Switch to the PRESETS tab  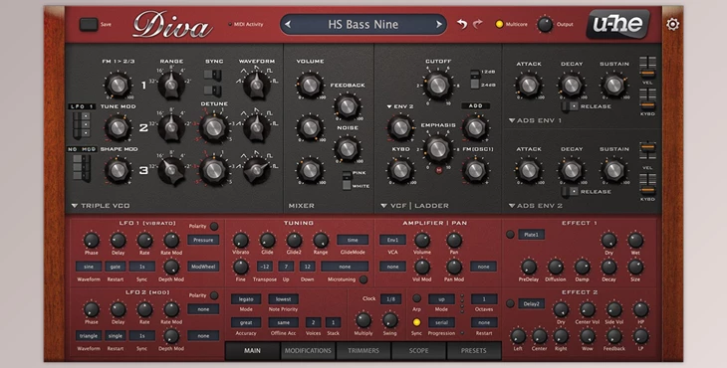coord(474,351)
